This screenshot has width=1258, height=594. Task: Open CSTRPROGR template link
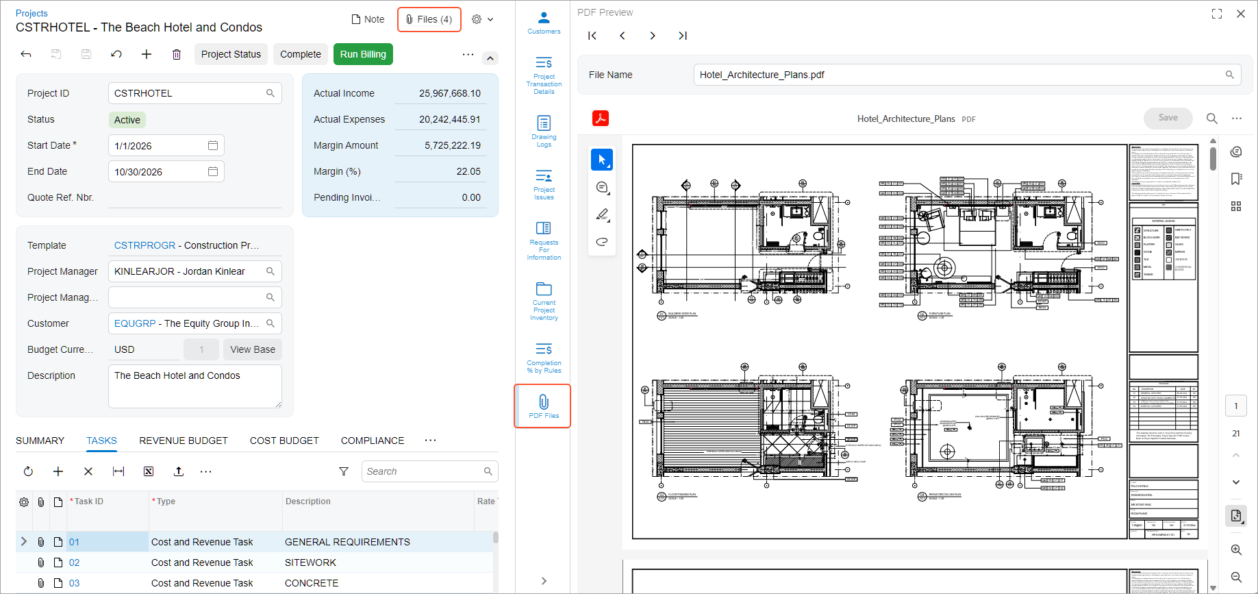pos(144,245)
